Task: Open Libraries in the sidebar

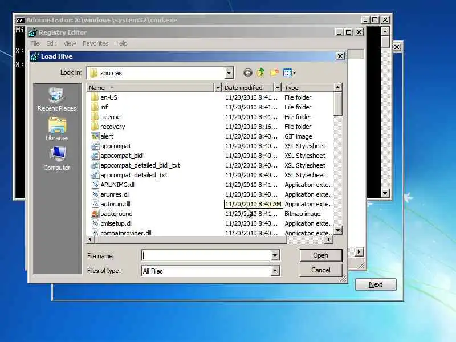Action: pyautogui.click(x=57, y=129)
